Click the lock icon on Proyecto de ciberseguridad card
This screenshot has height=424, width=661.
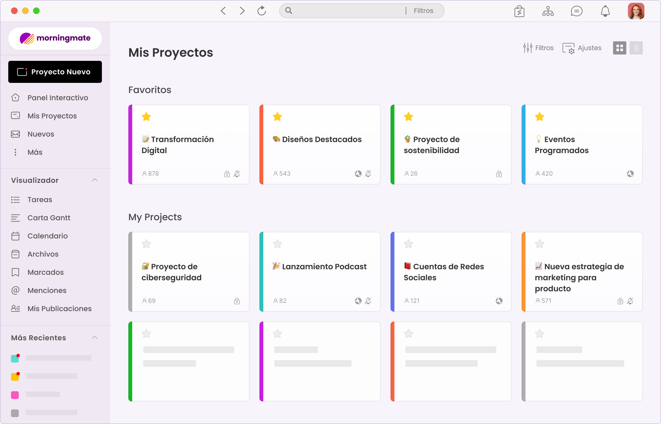coord(237,301)
